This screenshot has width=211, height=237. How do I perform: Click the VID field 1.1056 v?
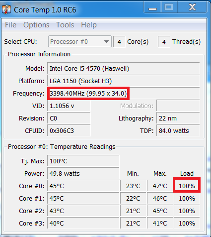[x=69, y=106]
